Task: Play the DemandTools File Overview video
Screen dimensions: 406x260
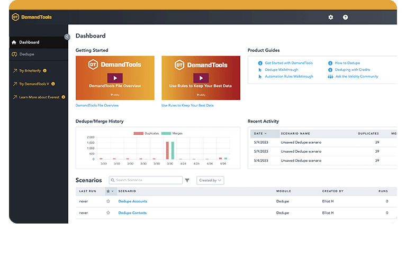Action: (115, 78)
